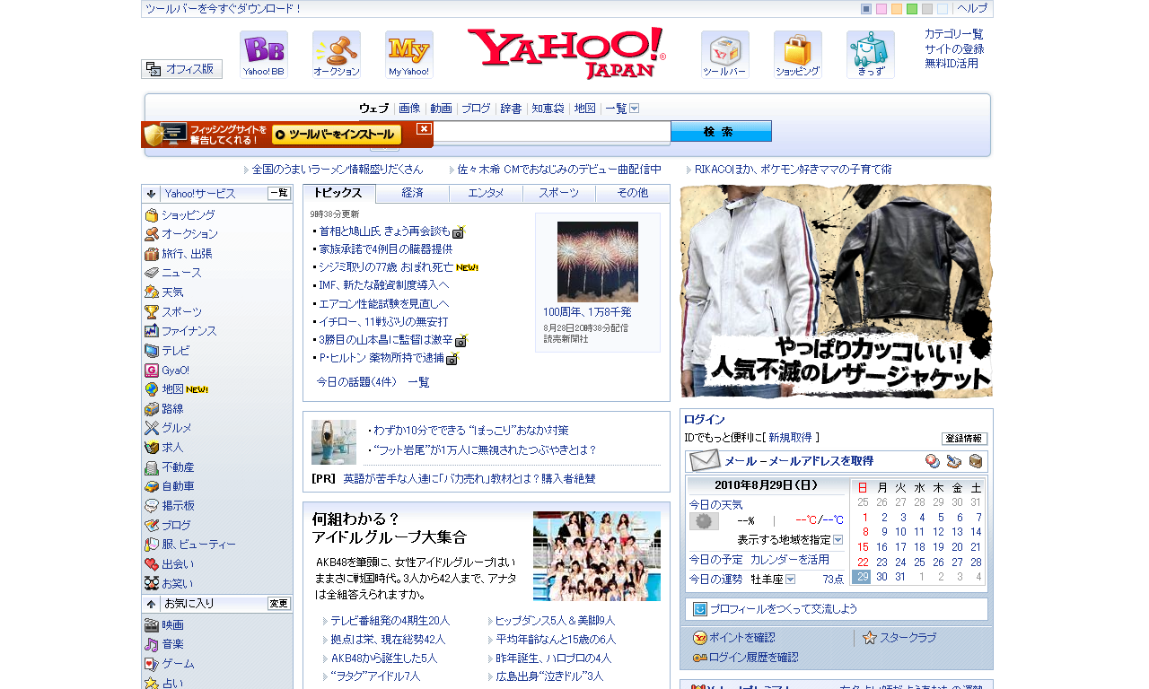Click the ファイナンス chart sidebar icon
Screen dimensions: 1149x689
(x=152, y=331)
